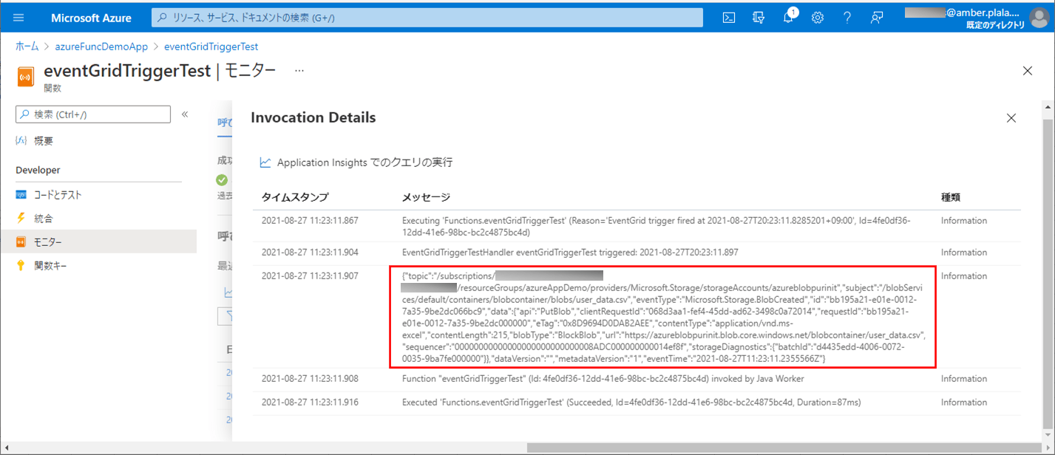Open portal settings gear
Viewport: 1055px width, 455px height.
click(818, 18)
